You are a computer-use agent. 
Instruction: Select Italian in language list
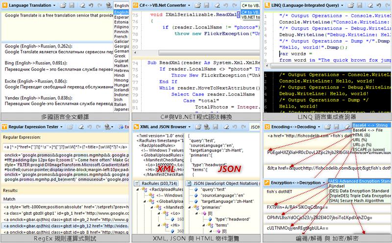121,104
